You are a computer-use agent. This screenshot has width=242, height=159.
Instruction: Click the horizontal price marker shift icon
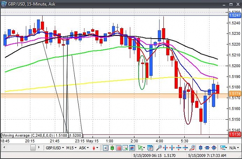tap(207, 148)
